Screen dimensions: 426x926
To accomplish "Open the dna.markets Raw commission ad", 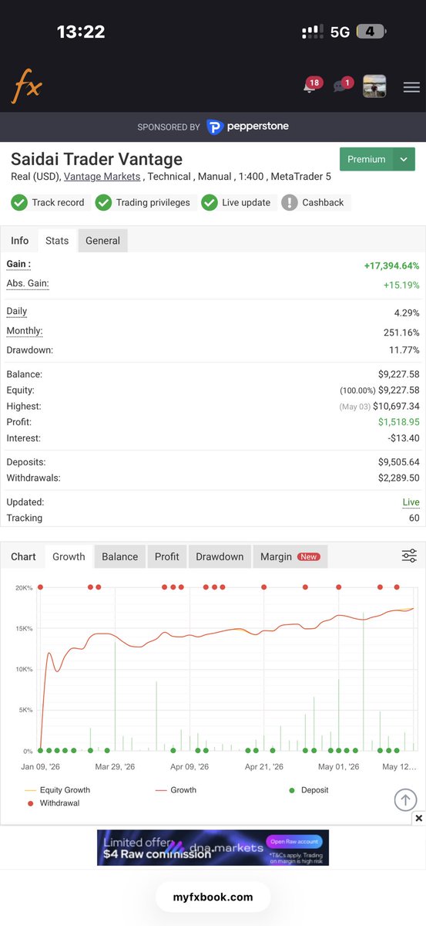I will coord(213,847).
